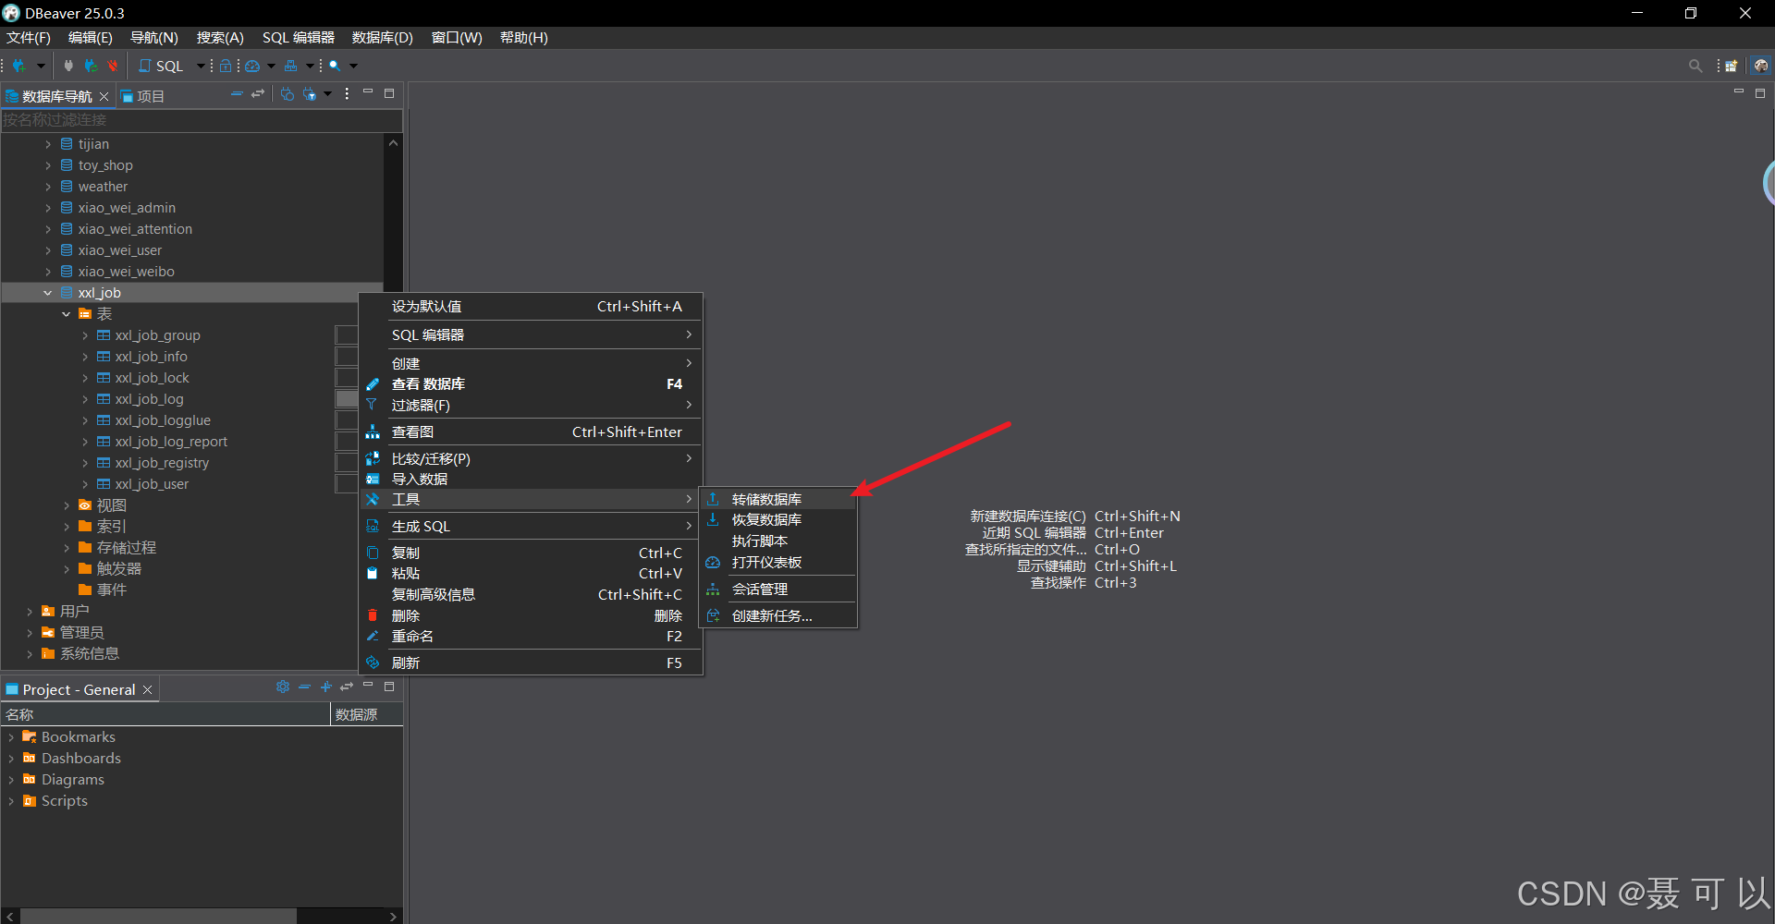Choose 转储数据库 from tools submenu
Viewport: 1775px width, 924px height.
pyautogui.click(x=777, y=499)
